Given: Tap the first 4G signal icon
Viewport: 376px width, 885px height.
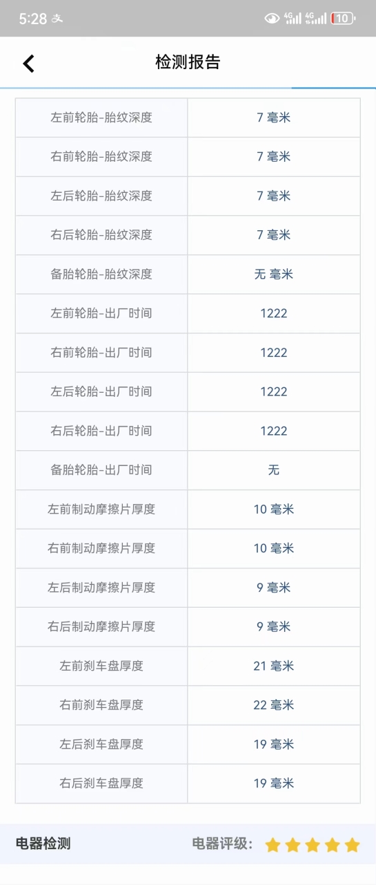Looking at the screenshot, I should point(293,18).
